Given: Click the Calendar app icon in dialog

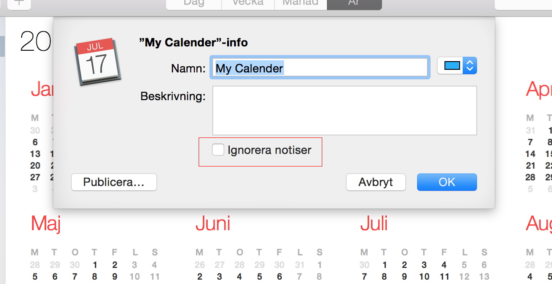Looking at the screenshot, I should point(98,61).
